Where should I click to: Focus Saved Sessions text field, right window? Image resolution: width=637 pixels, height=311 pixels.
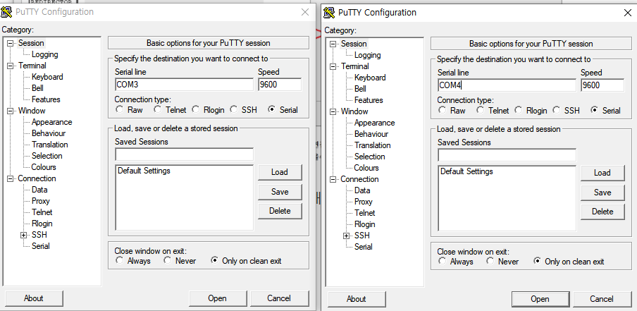(x=507, y=155)
